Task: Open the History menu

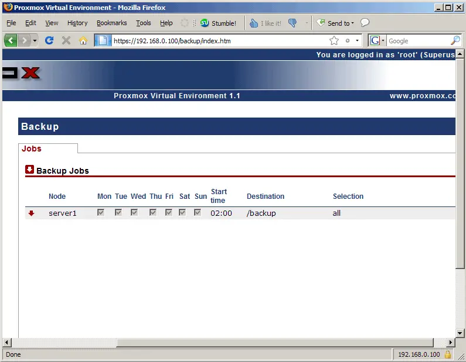Action: 77,23
